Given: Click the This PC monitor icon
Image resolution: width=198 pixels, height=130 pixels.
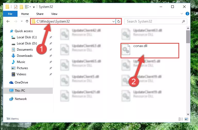Looking at the screenshot, I should pyautogui.click(x=11, y=91).
